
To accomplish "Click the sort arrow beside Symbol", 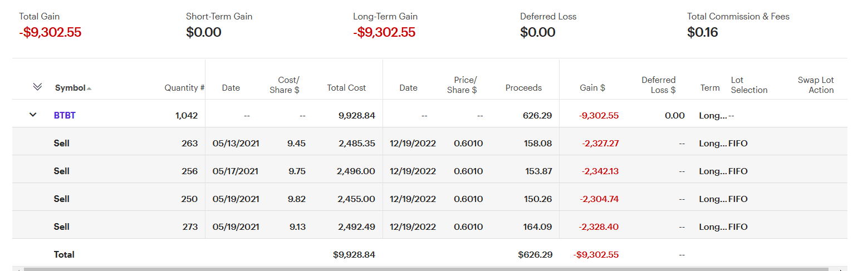I will coord(89,88).
